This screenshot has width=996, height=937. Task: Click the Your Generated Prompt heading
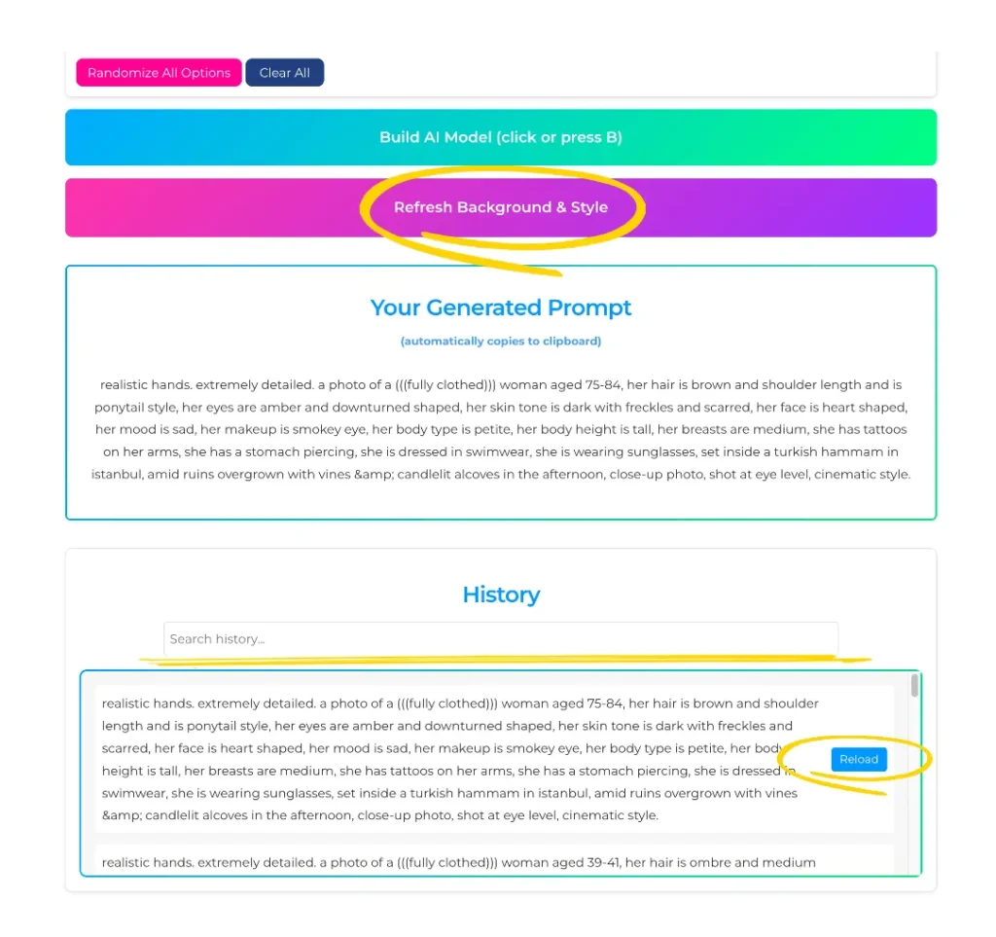coord(501,307)
